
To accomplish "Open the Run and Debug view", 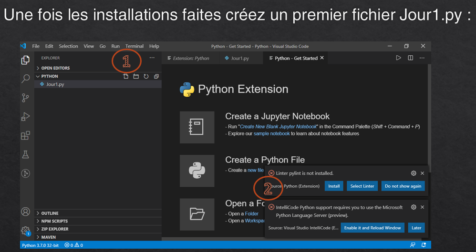I will 26,117.
